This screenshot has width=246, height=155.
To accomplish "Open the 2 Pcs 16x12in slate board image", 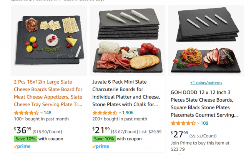I will [49, 40].
